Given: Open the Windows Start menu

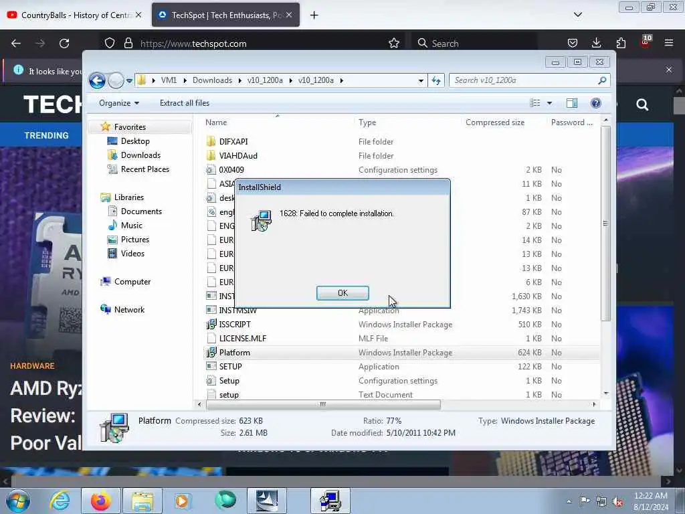Looking at the screenshot, I should 18,501.
